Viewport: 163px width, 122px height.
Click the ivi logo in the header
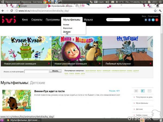pyautogui.click(x=9, y=20)
